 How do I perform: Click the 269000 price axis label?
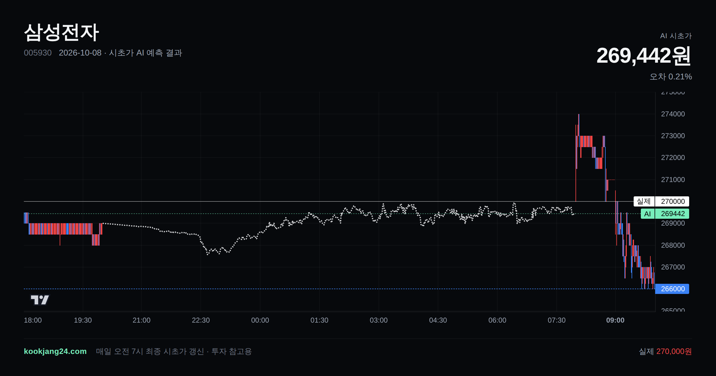point(673,223)
